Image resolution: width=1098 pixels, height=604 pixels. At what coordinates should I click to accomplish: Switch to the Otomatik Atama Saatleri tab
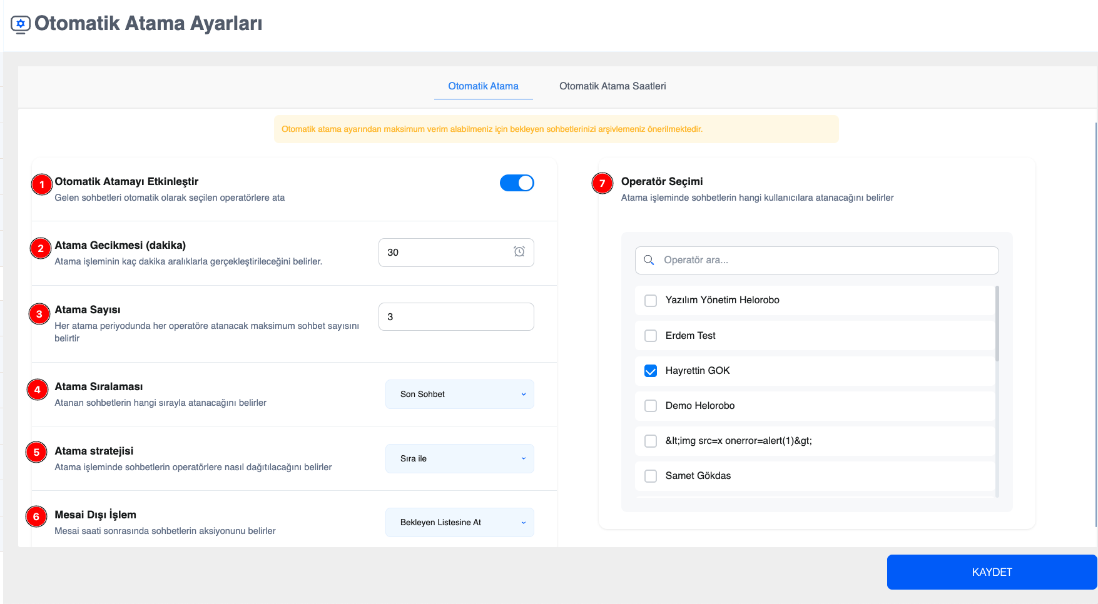tap(612, 86)
